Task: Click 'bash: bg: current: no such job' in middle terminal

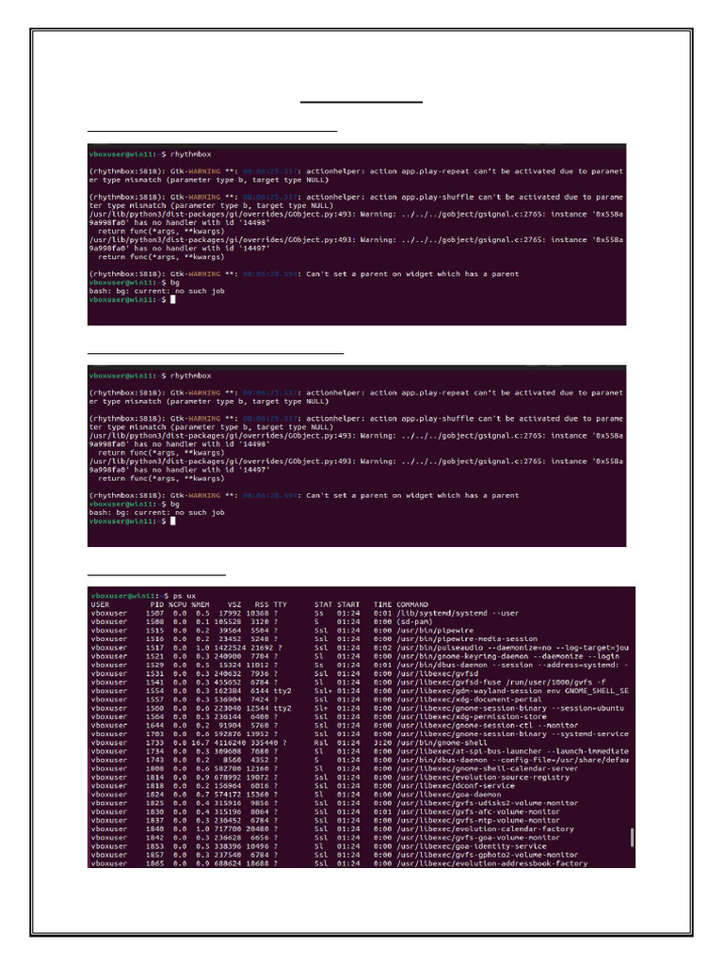Action: (157, 512)
